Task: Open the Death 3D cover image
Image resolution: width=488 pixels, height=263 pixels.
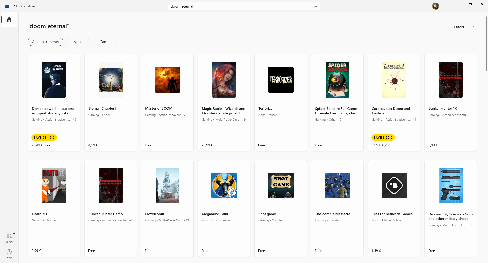Action: pos(54,185)
